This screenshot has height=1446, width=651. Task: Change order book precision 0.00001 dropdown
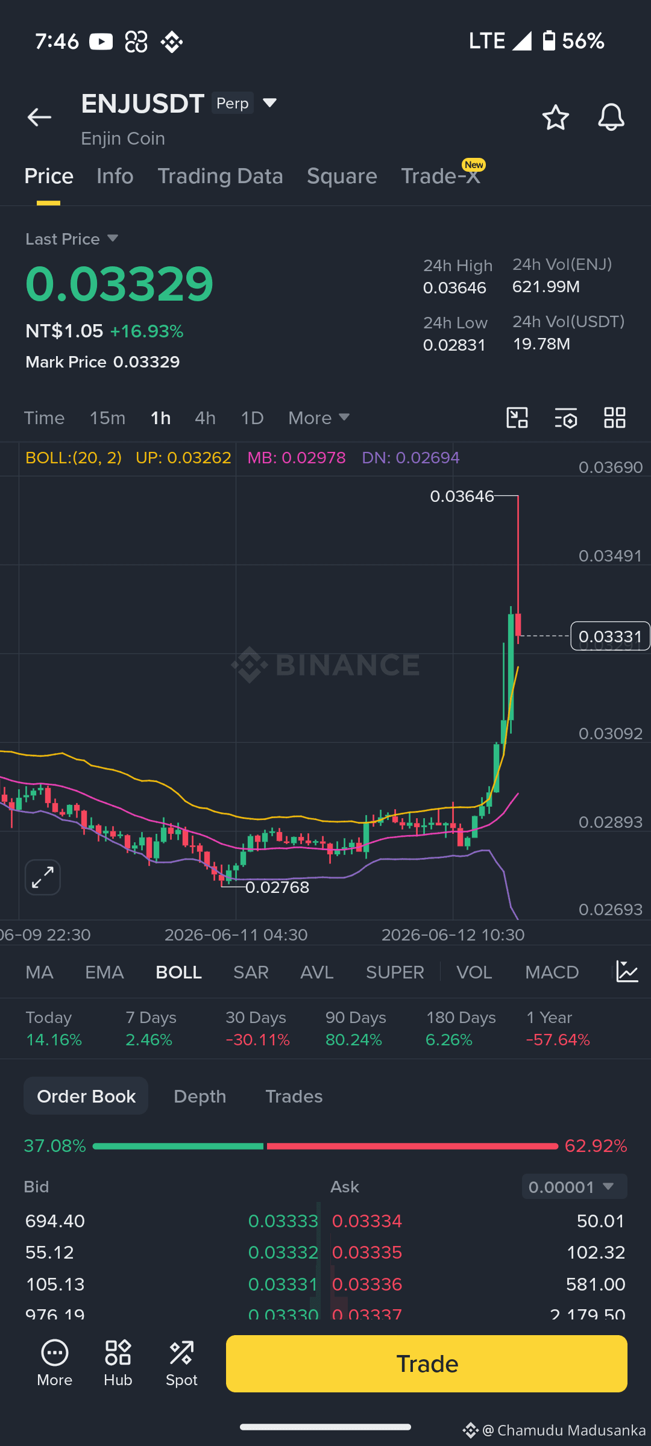click(574, 1186)
